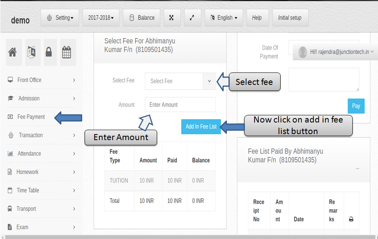Click the Remarks column header
Screen dimensions: 378x239
coord(333,211)
